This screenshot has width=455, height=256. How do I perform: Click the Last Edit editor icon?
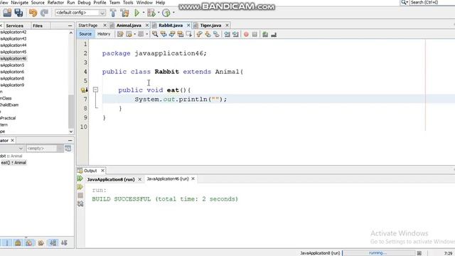coord(120,34)
